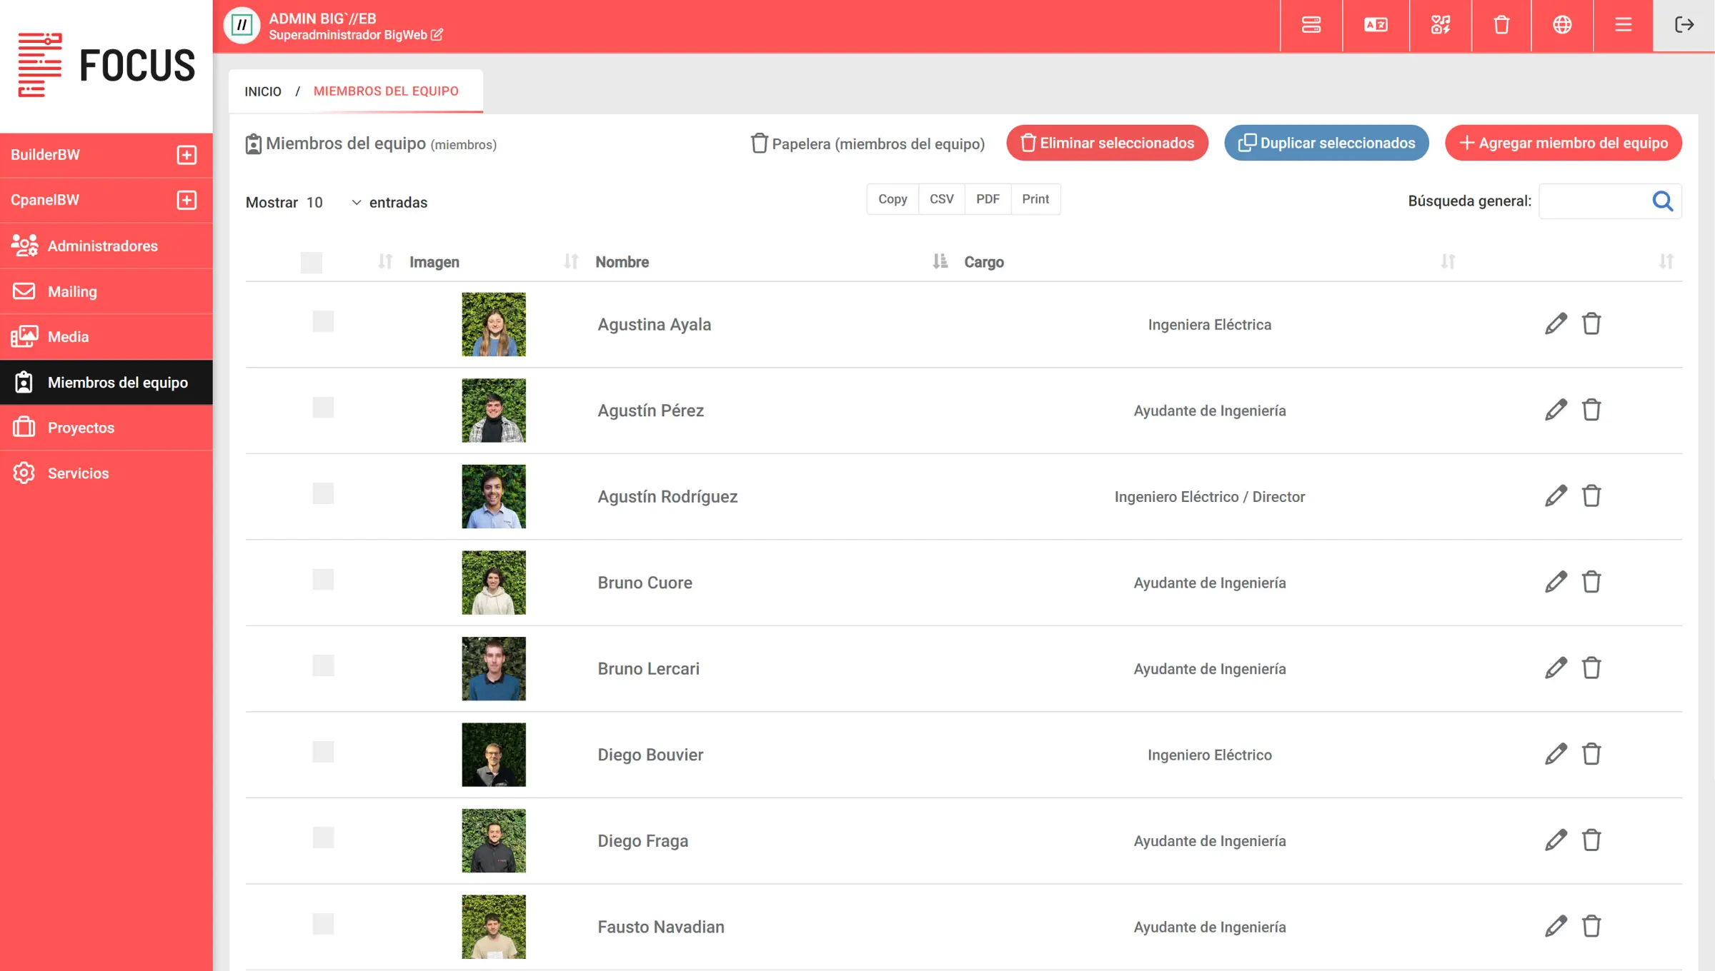Edit Agustina Ayala with pencil icon
Image resolution: width=1715 pixels, height=971 pixels.
click(1556, 324)
